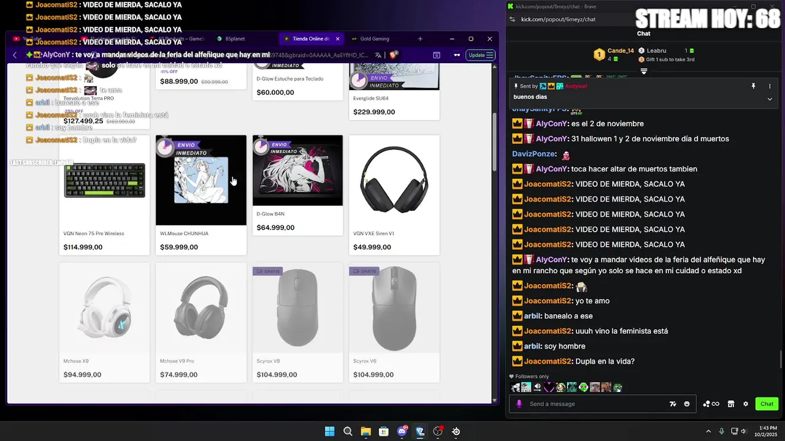
Task: Click JoacomatiS2 in 'yo te amo' message
Action: (548, 301)
